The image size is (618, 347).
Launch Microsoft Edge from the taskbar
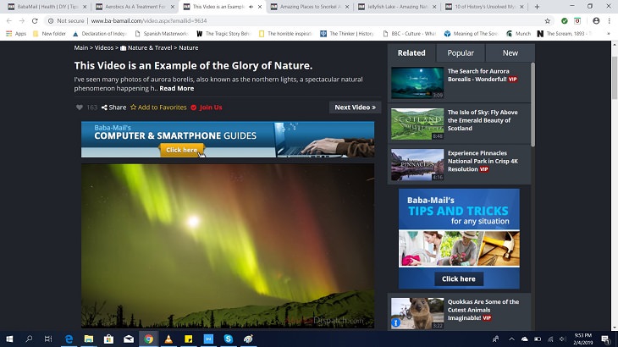pyautogui.click(x=69, y=339)
